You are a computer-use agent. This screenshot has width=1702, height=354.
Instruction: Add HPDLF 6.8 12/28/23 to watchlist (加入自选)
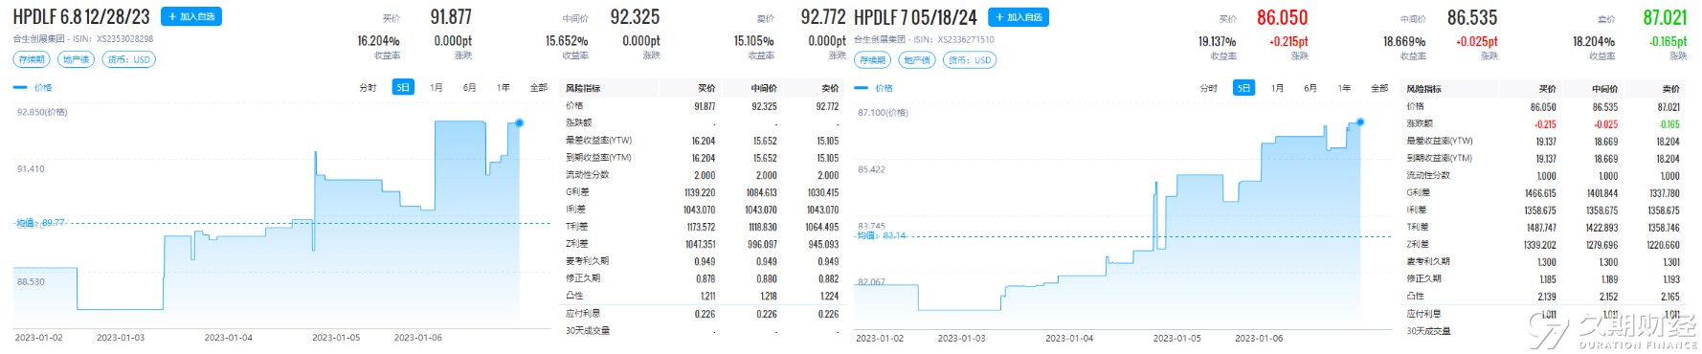[191, 16]
